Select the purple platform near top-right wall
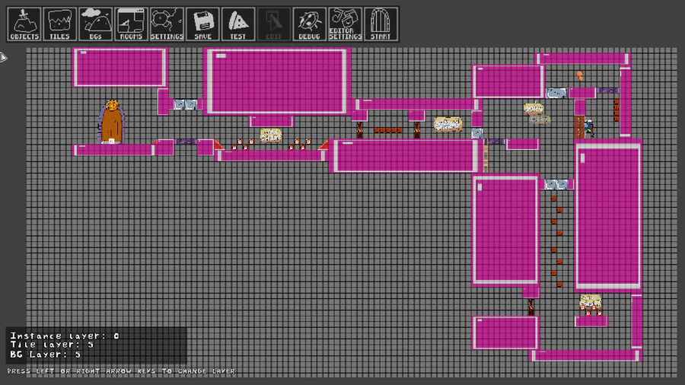Image resolution: width=685 pixels, height=385 pixels. [608, 91]
